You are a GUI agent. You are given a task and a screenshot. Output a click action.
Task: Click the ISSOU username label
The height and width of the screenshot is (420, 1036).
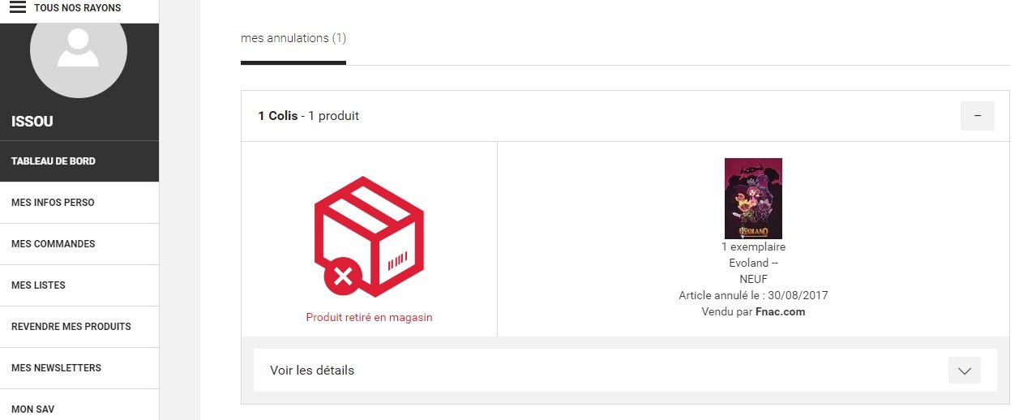[x=32, y=122]
